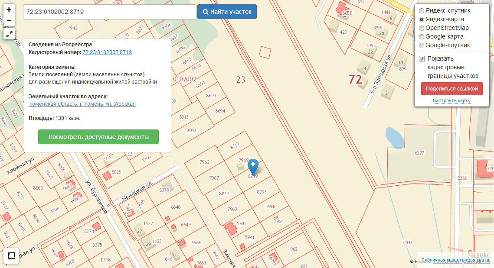Screen dimensions: 494x268
Task: Click parcel 6666 on the map
Action: click(x=196, y=242)
